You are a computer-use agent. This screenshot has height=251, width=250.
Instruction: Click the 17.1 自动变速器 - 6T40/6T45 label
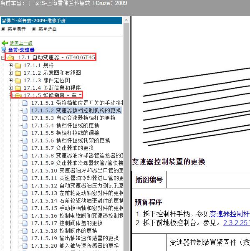click(x=57, y=58)
